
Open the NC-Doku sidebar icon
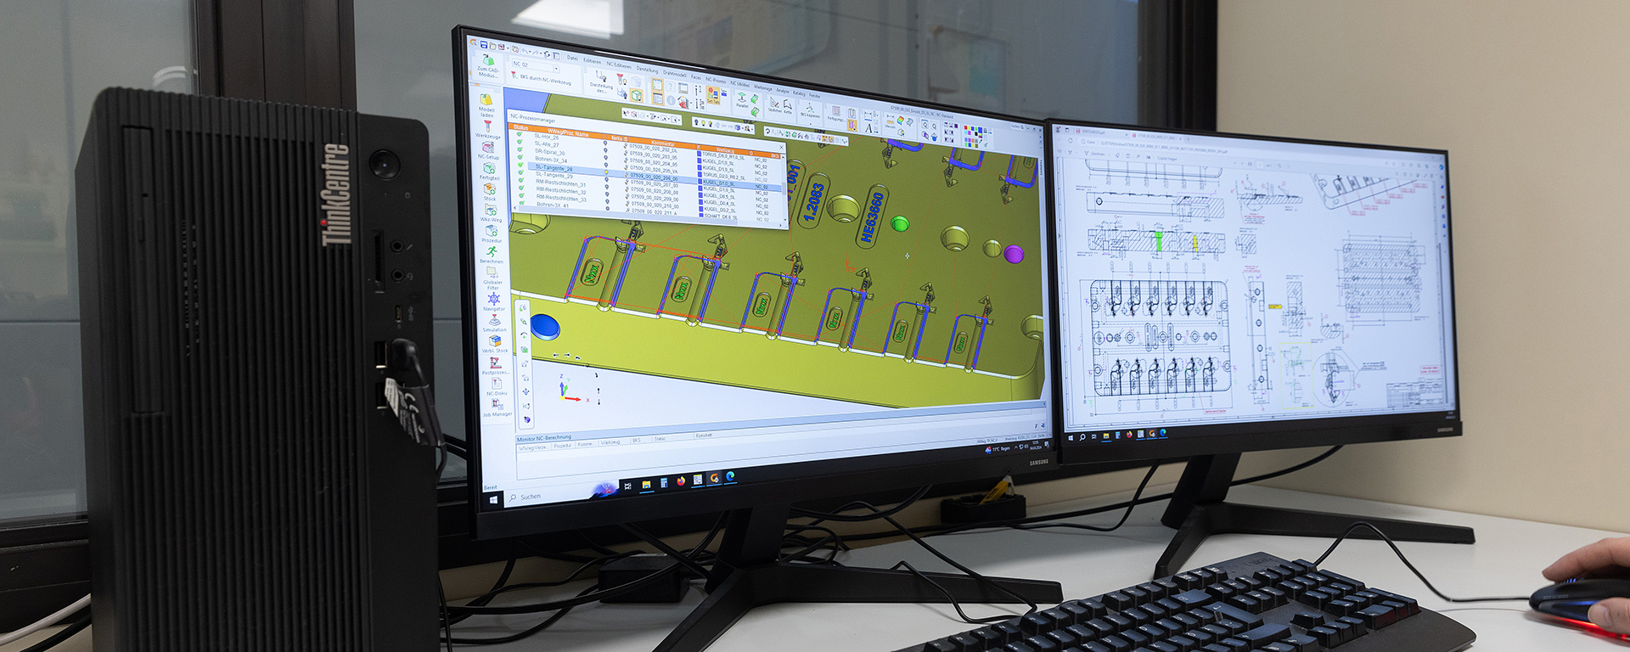[497, 386]
